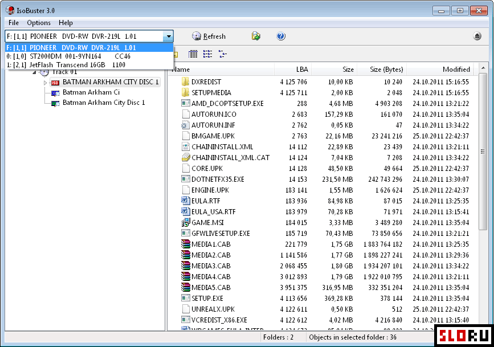Viewport: 494px width, 347px height.
Task: Click the red ISO file system icon
Action: (x=55, y=83)
